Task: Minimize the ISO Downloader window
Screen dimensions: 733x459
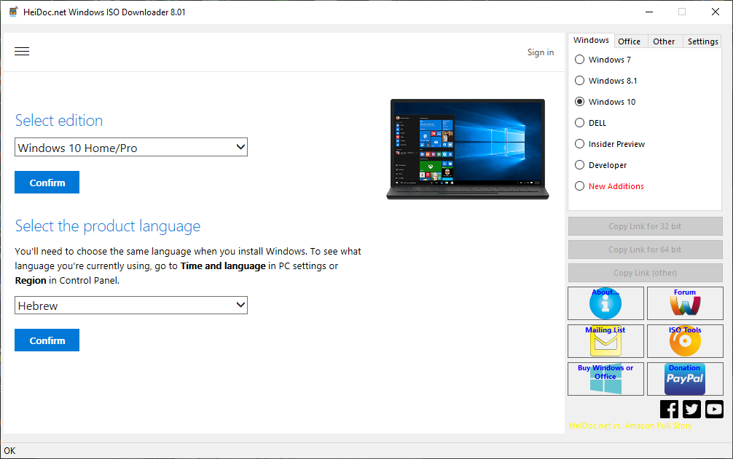Action: (649, 12)
